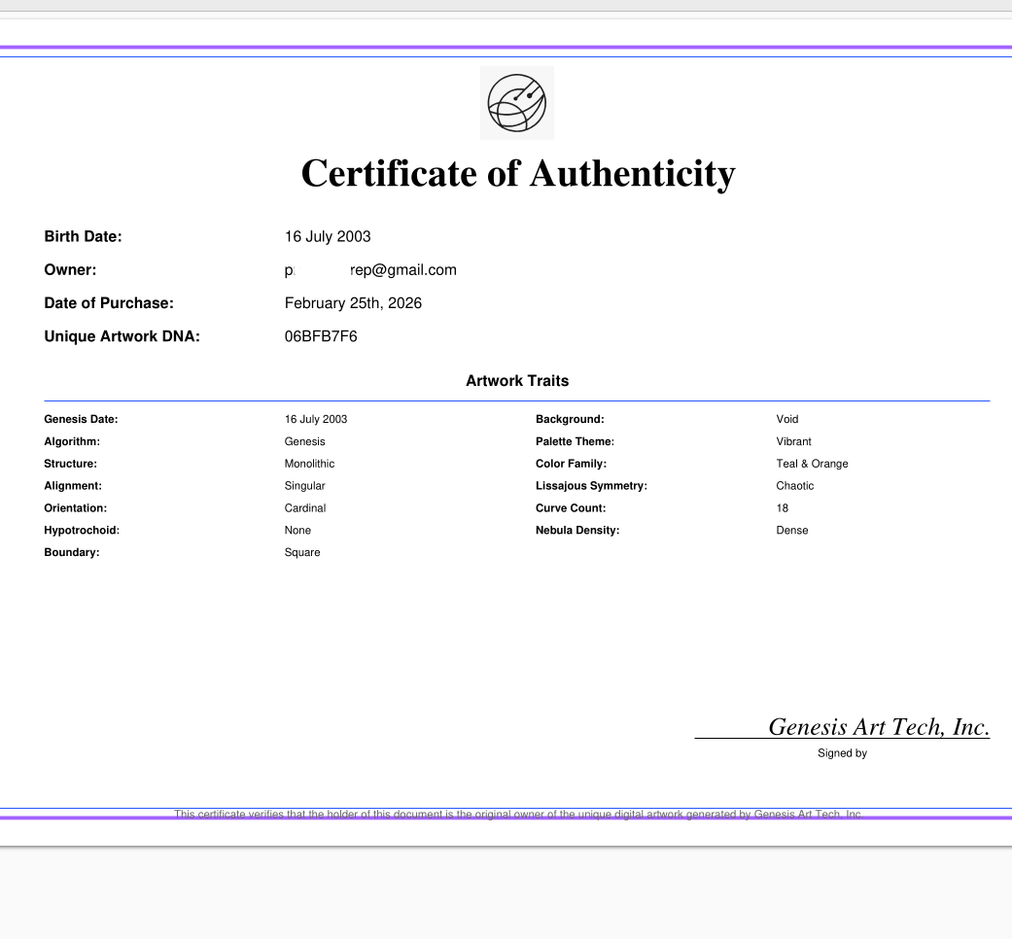This screenshot has height=939, width=1012.
Task: Click the Structure label
Action: [x=70, y=464]
